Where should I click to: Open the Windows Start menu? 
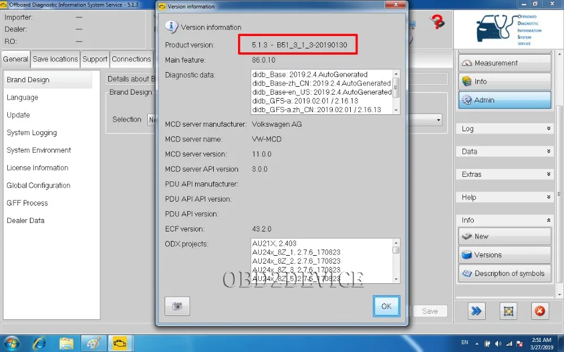(x=11, y=343)
